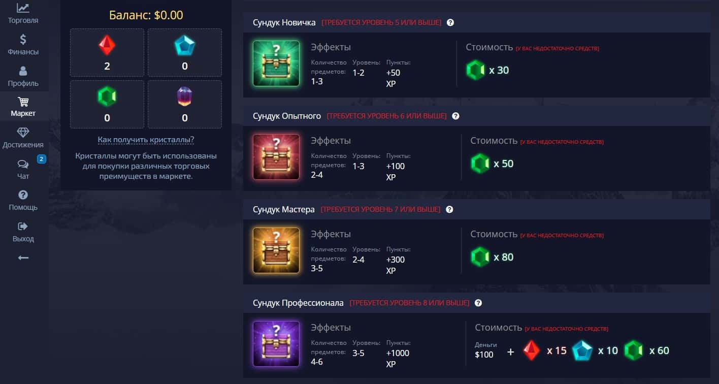Select the golden Сундук Мастера chest

tap(276, 250)
